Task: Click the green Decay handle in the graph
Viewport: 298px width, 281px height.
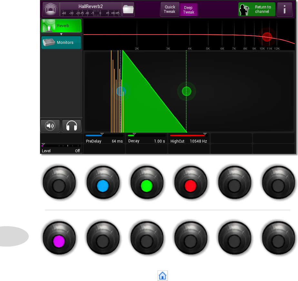Action: click(x=186, y=91)
